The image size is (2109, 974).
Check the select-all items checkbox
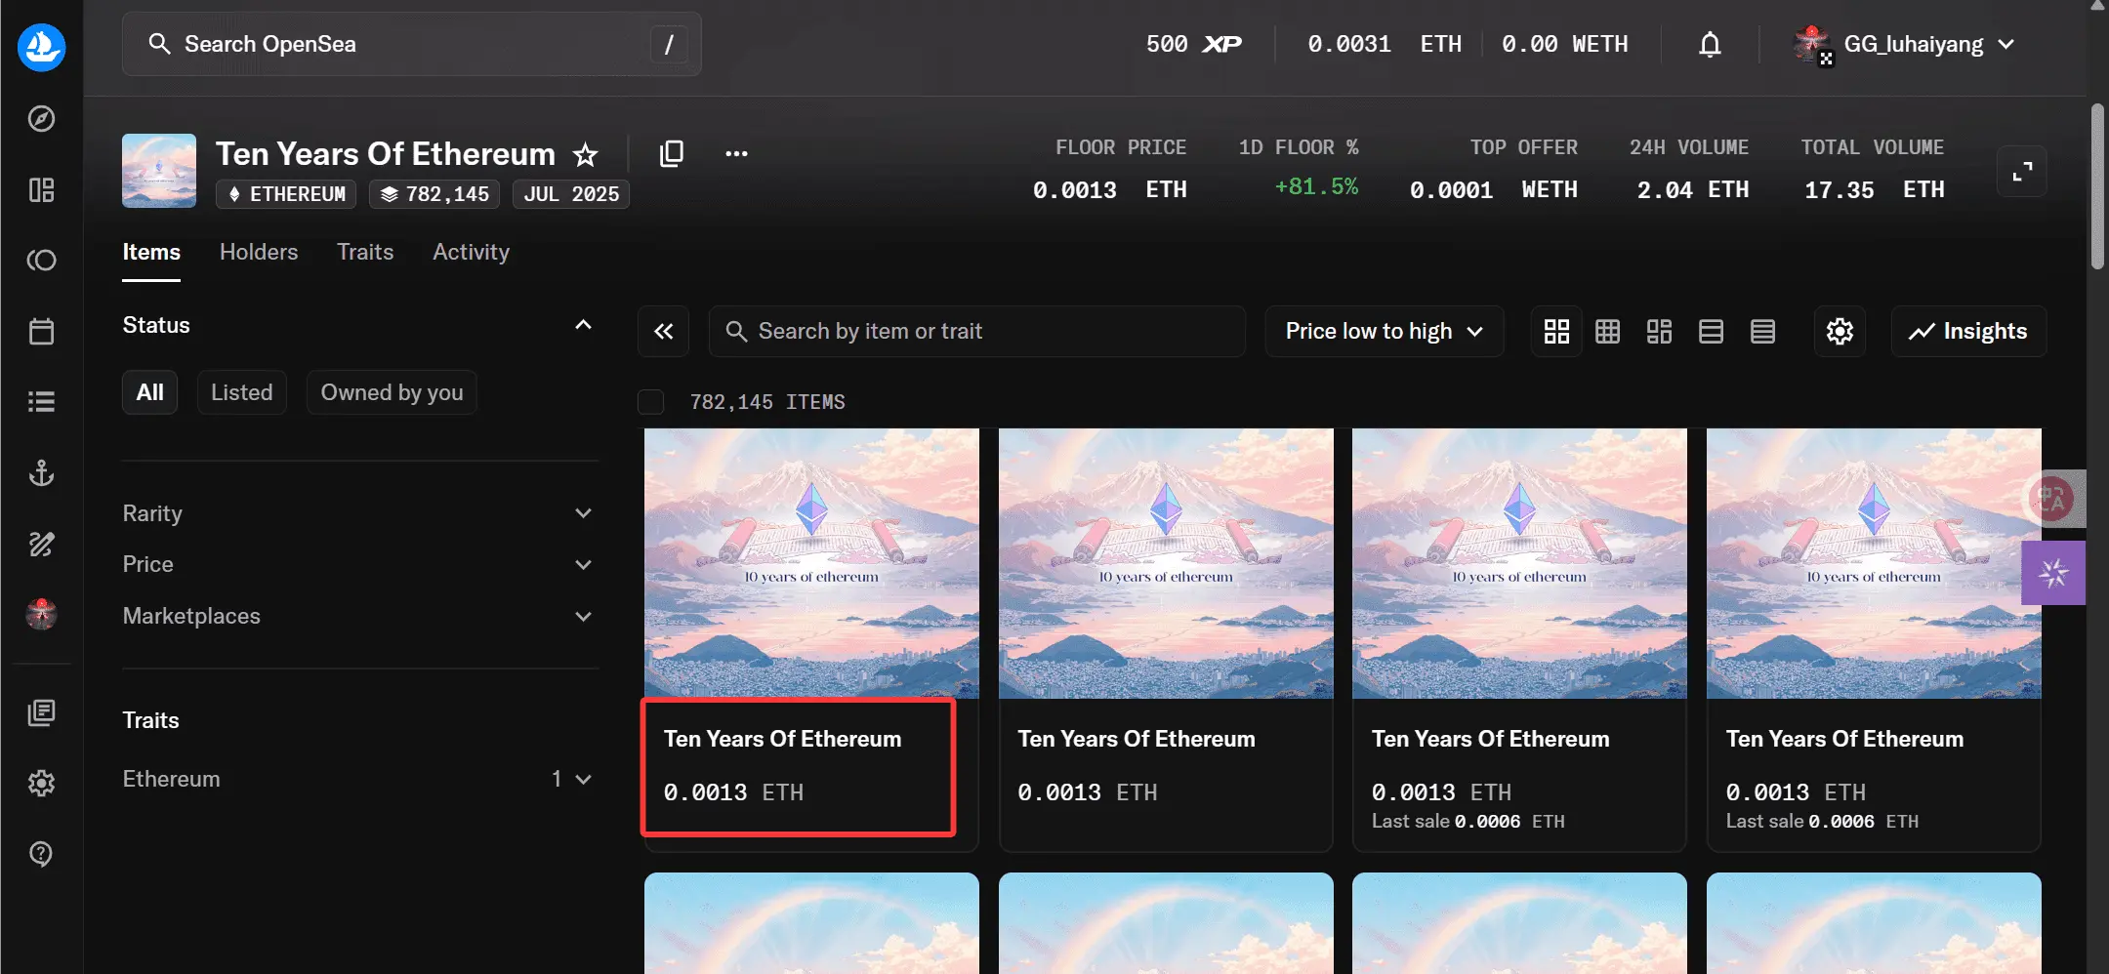coord(650,402)
